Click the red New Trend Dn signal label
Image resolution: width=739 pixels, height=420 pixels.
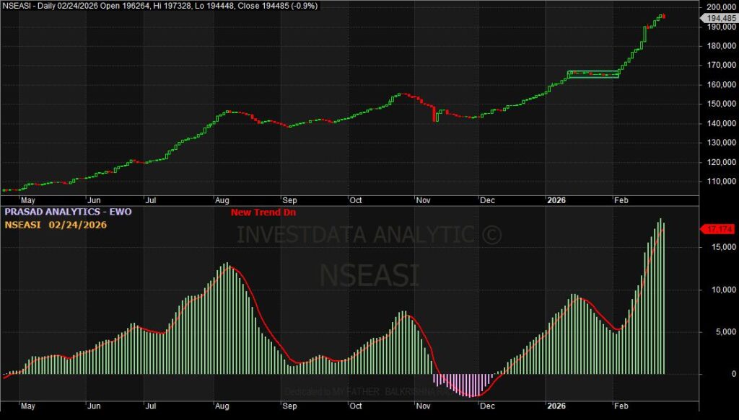[263, 213]
